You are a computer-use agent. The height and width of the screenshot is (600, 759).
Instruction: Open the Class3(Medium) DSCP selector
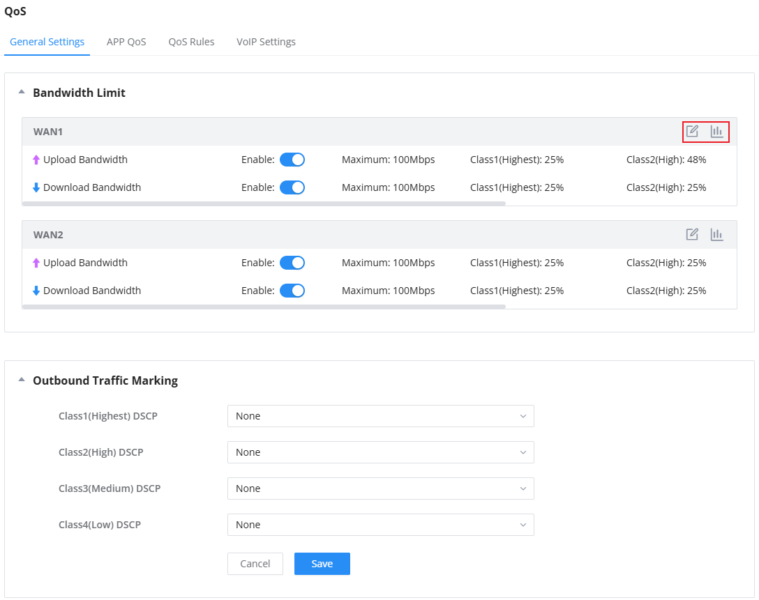[x=380, y=489]
